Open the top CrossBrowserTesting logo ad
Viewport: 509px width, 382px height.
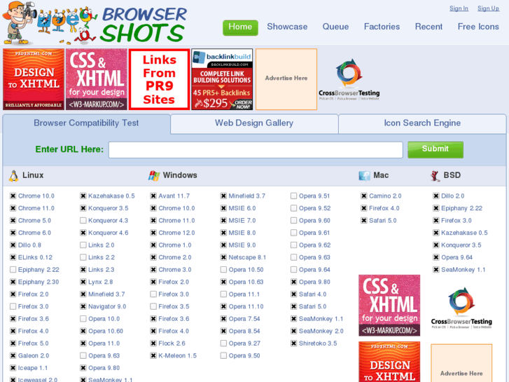349,79
